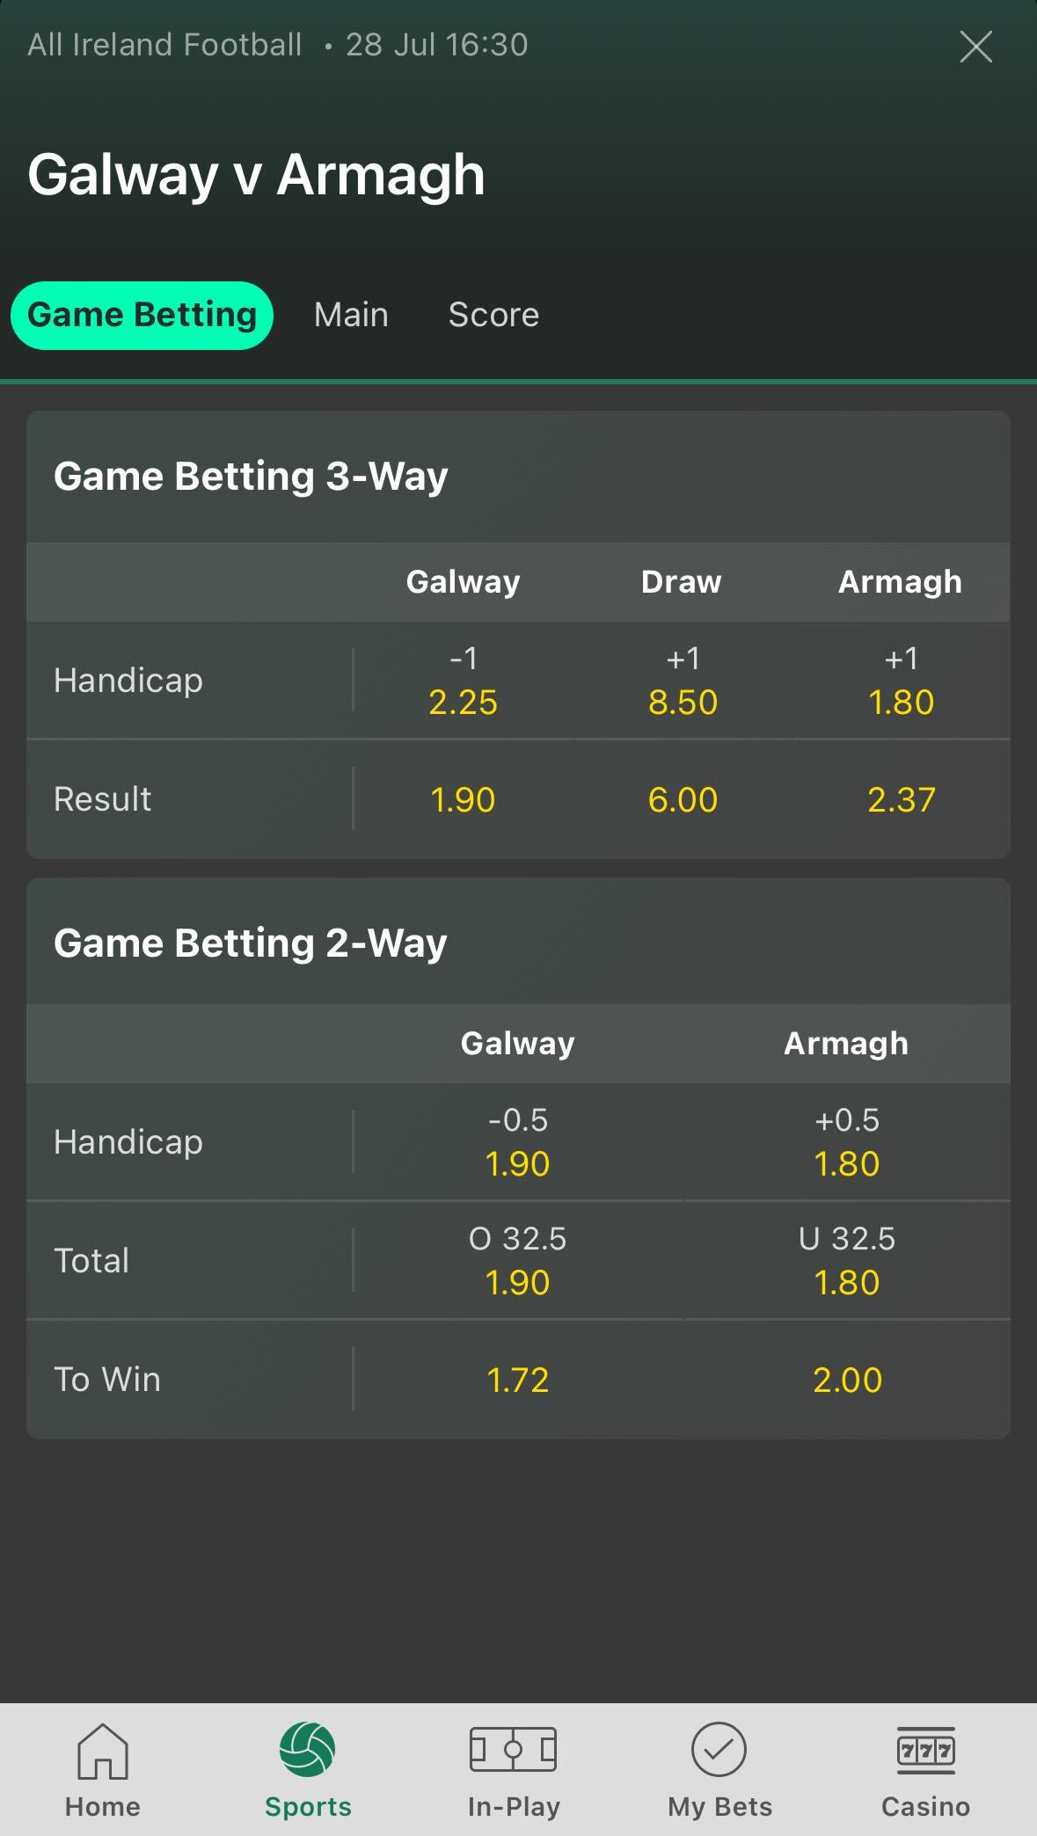Back Armagh result at 2.37
The image size is (1037, 1836).
[x=900, y=798]
